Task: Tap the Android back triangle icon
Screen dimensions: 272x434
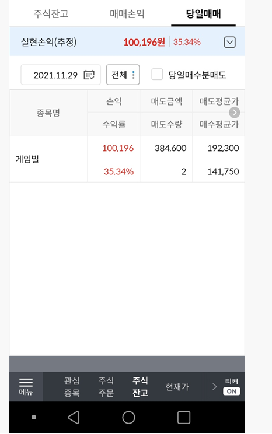Action: point(74,417)
